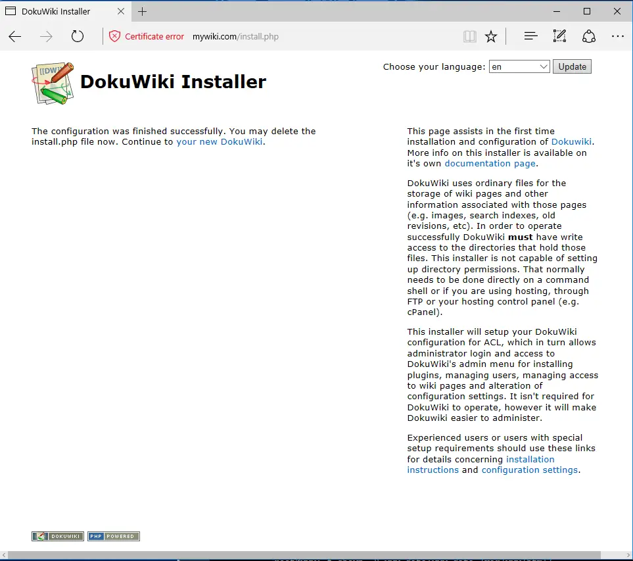Open the Dokuwiki link in sidebar text

point(571,142)
